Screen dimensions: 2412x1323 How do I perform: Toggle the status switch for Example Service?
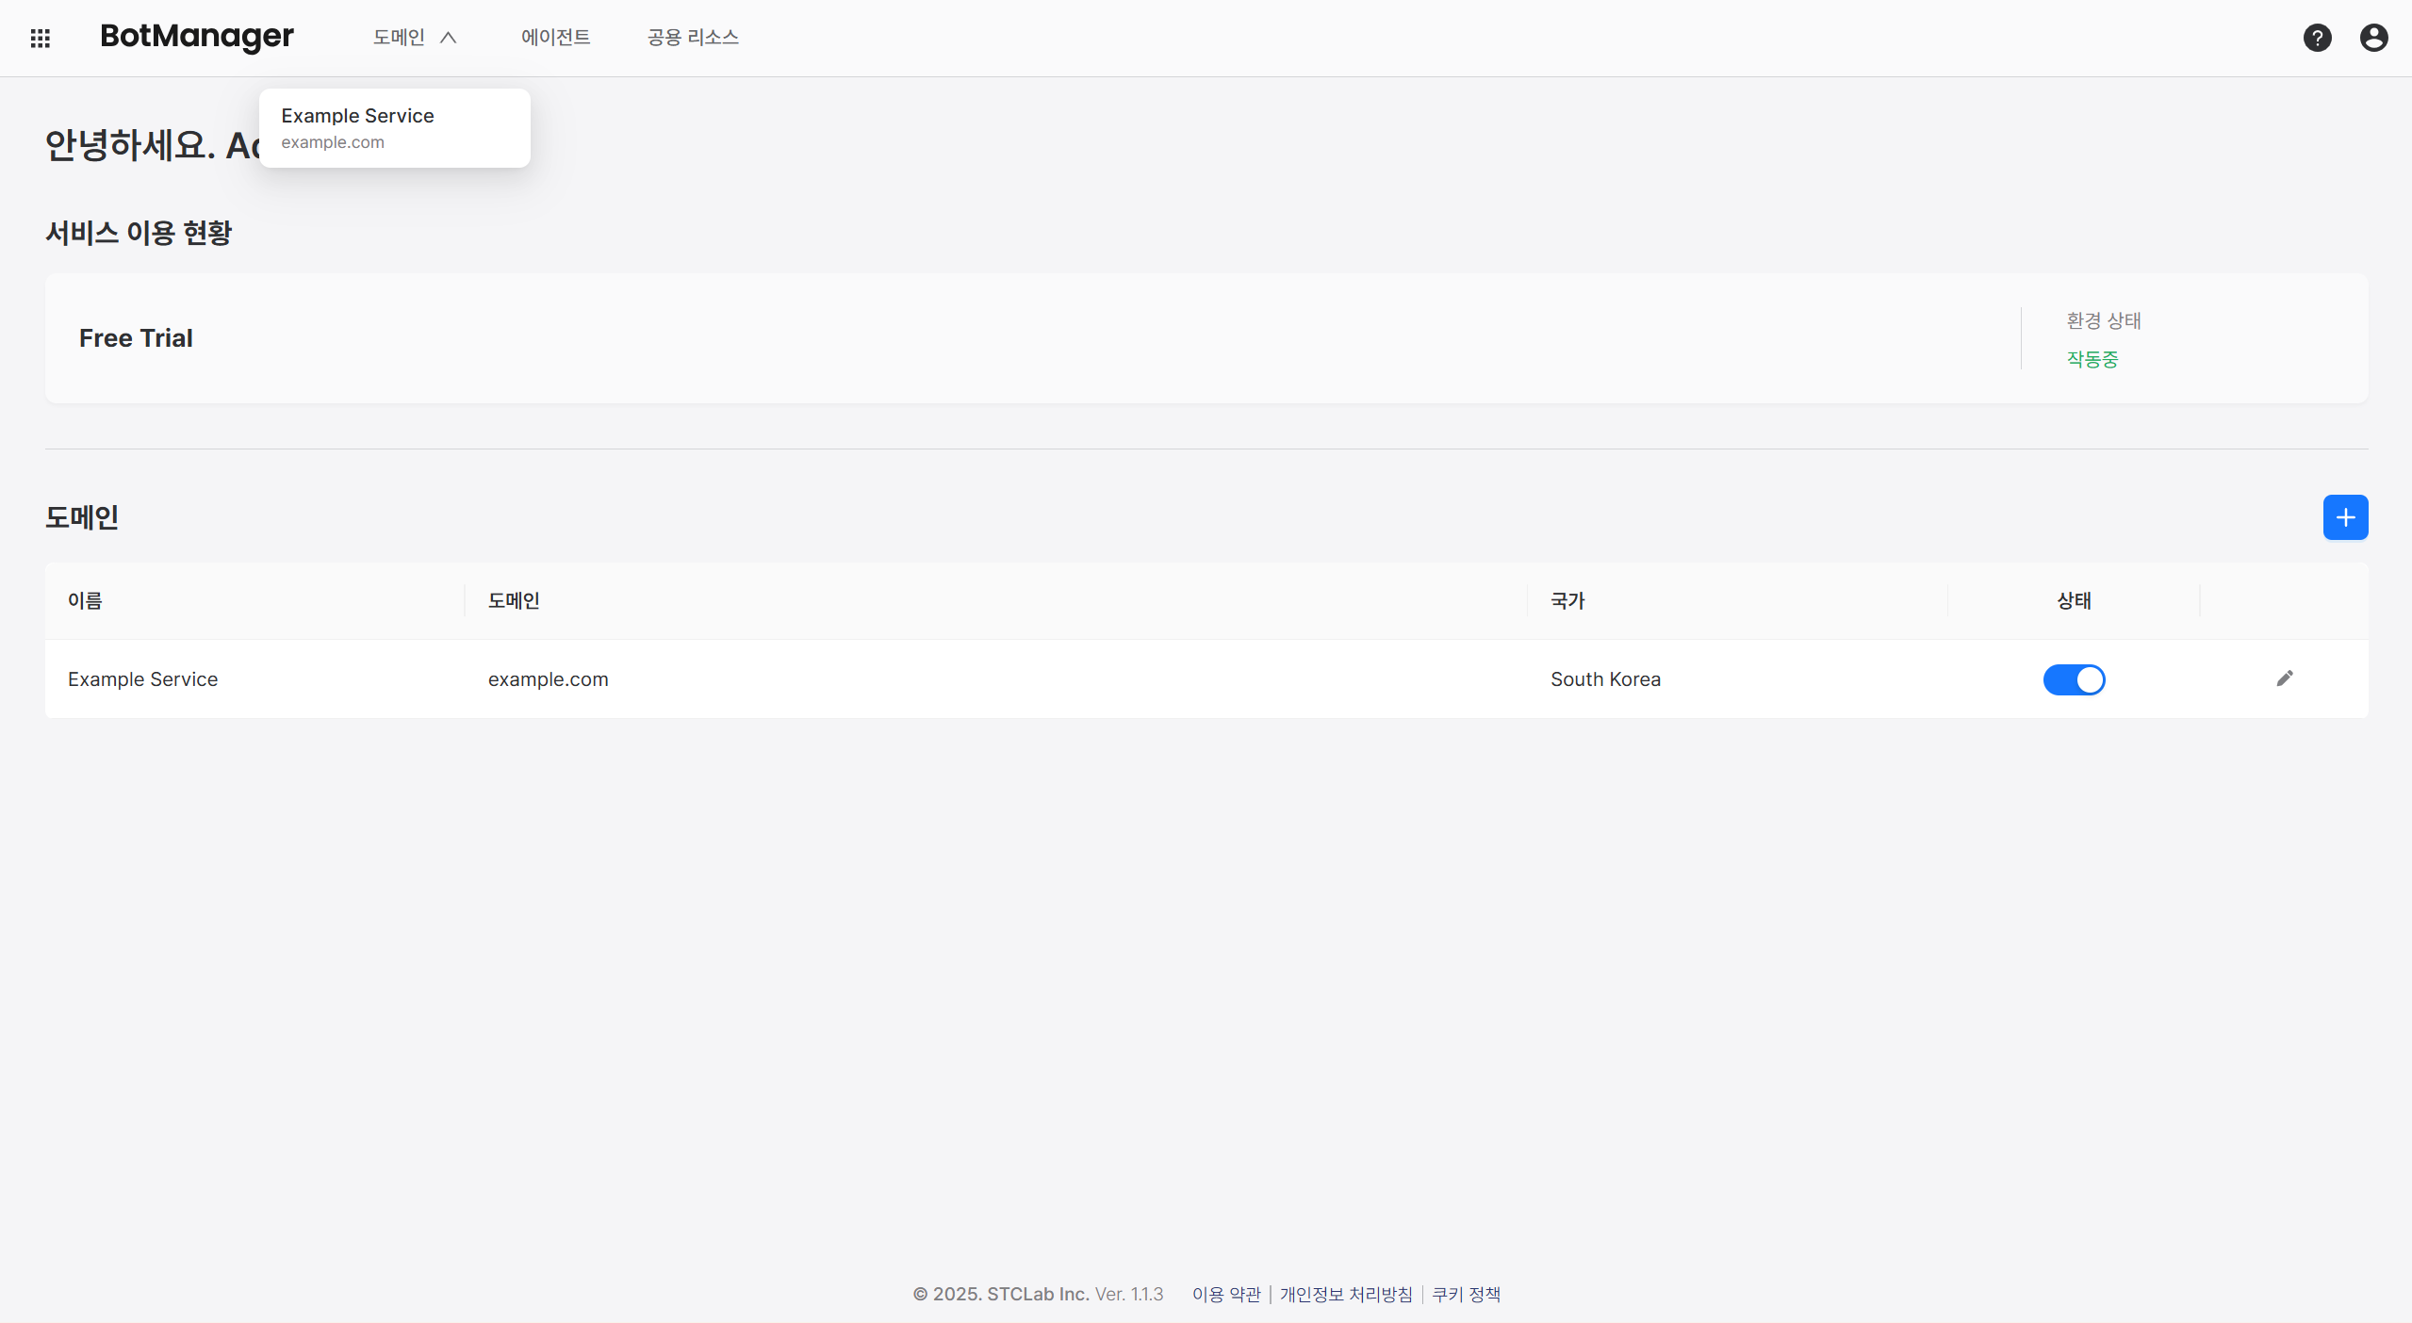(2075, 678)
